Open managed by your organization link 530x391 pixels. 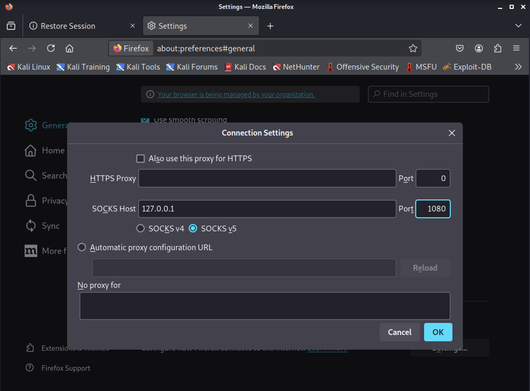click(236, 94)
